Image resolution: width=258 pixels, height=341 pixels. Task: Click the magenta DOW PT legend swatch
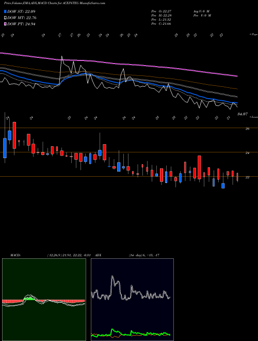tap(6, 24)
